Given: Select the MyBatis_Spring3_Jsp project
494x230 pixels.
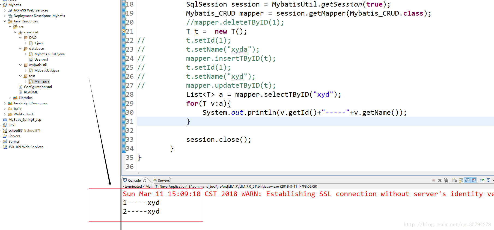Looking at the screenshot, I should pos(25,120).
